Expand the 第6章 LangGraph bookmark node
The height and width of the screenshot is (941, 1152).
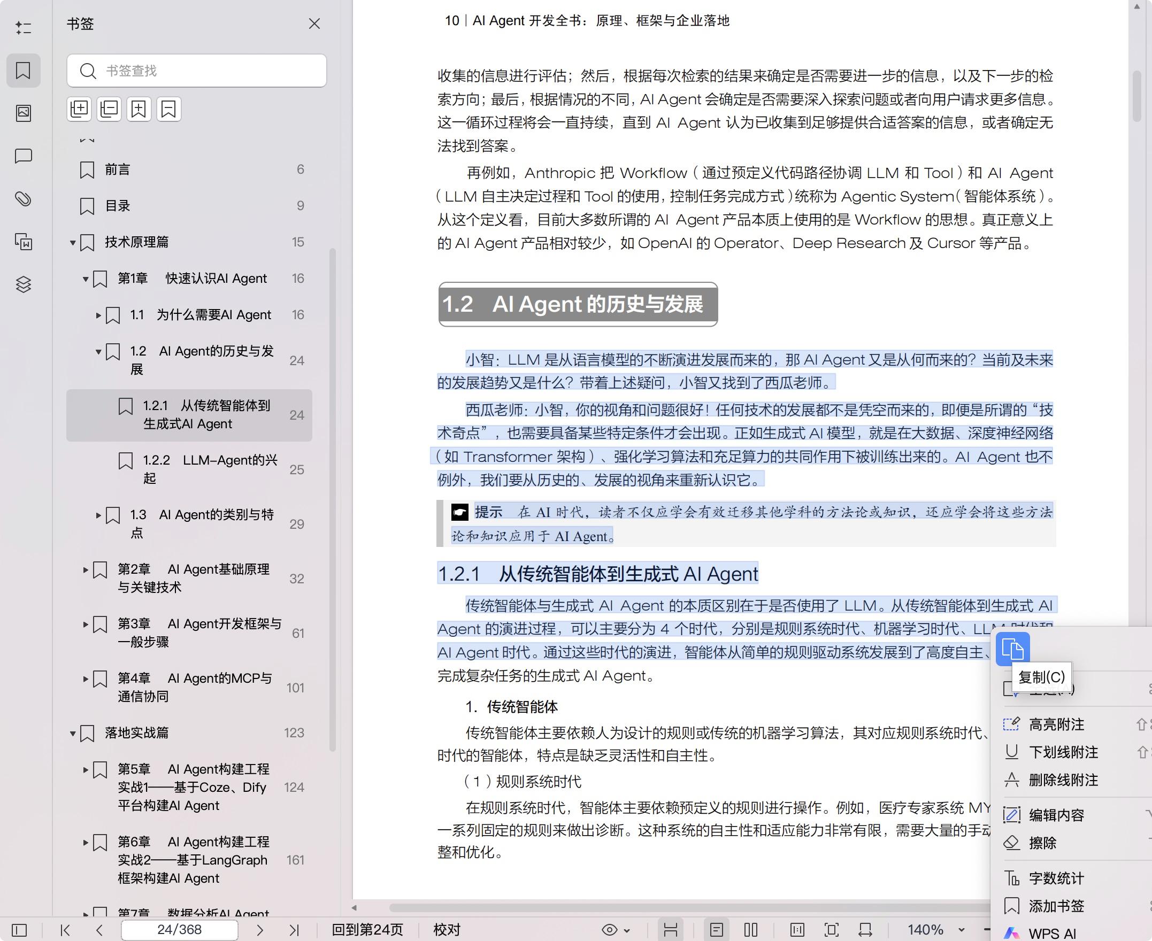[86, 842]
